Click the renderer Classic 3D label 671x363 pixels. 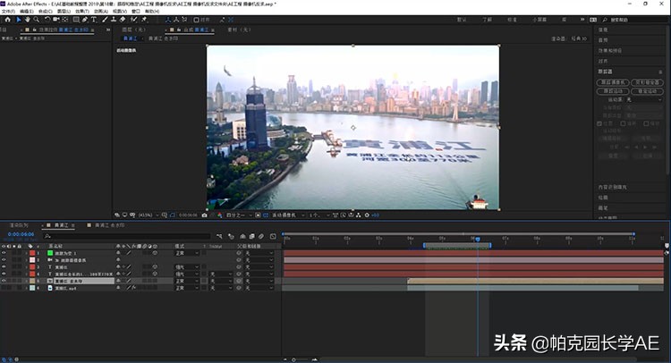580,38
